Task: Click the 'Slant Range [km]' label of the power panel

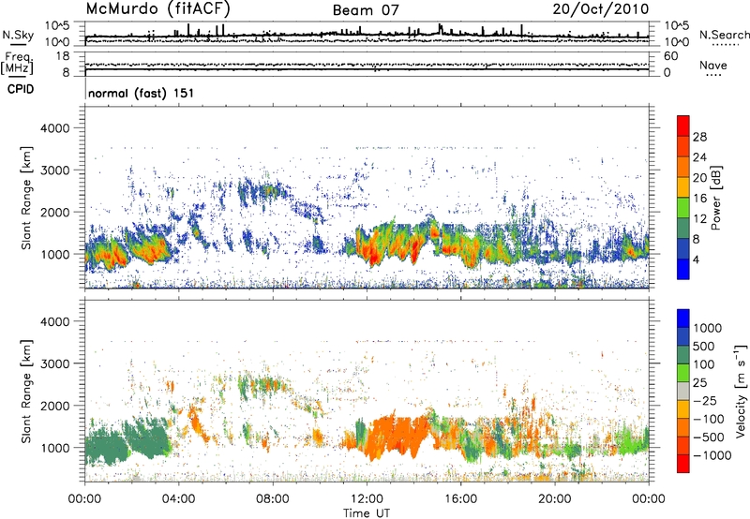Action: [26, 198]
